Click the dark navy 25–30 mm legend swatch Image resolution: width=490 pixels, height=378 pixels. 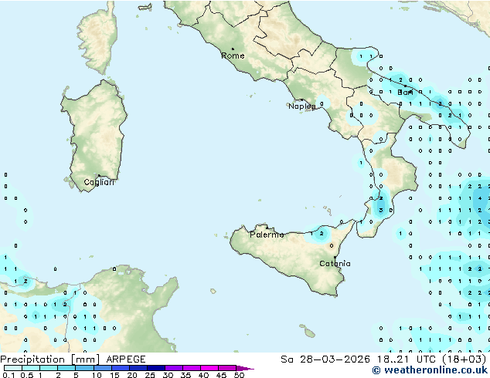[x=156, y=368]
